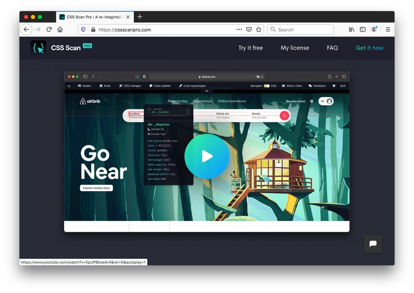Select the Online Experiences tab
This screenshot has width=414, height=293.
[x=232, y=101]
